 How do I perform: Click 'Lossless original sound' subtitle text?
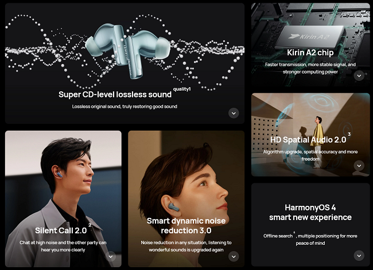(x=96, y=107)
